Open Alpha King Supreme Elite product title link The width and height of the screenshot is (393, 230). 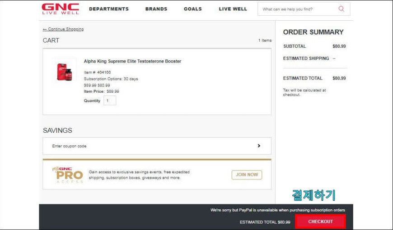[132, 61]
